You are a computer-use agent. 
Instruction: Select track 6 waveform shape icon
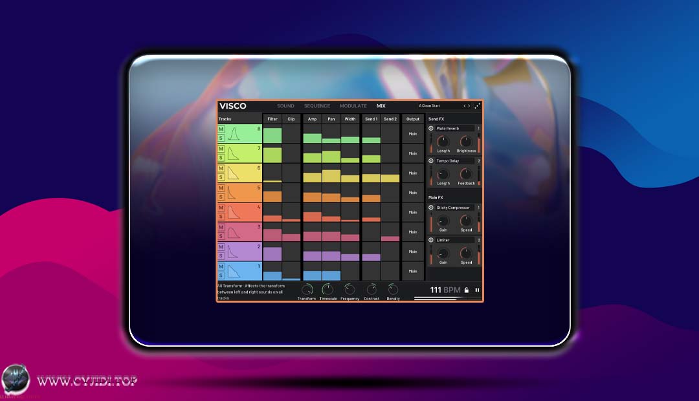(x=234, y=173)
